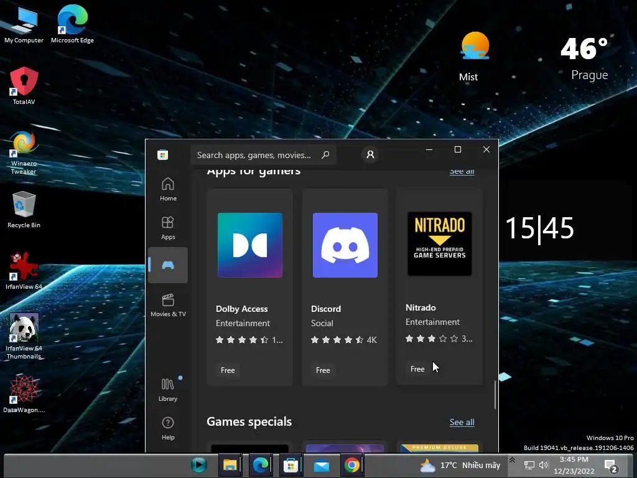Click the Dolby Access title text
Image resolution: width=637 pixels, height=478 pixels.
(242, 309)
